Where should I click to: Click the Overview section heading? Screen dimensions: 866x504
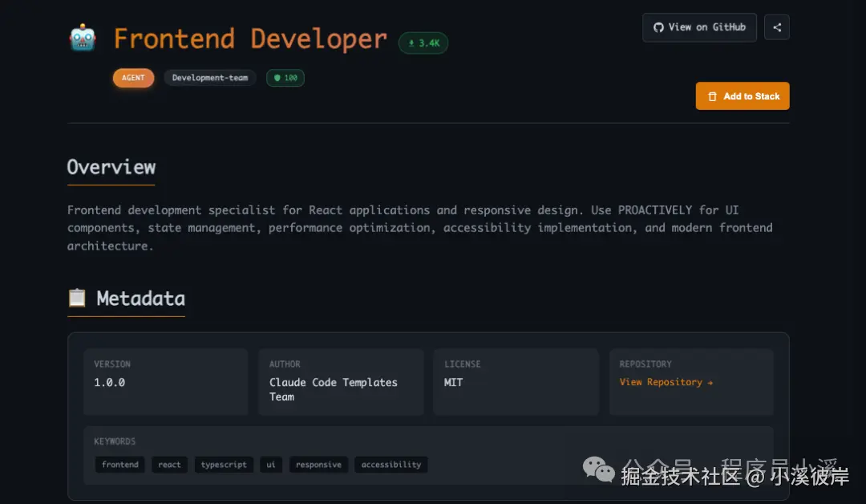pos(111,167)
